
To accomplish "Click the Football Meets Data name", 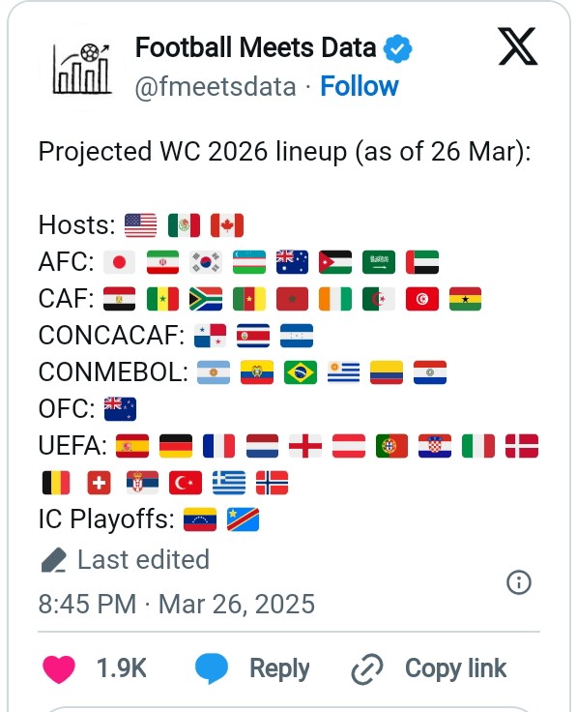I will tap(256, 47).
